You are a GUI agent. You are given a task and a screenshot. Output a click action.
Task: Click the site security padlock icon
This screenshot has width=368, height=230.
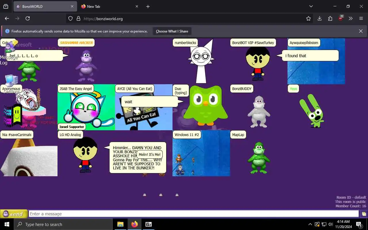[78, 18]
